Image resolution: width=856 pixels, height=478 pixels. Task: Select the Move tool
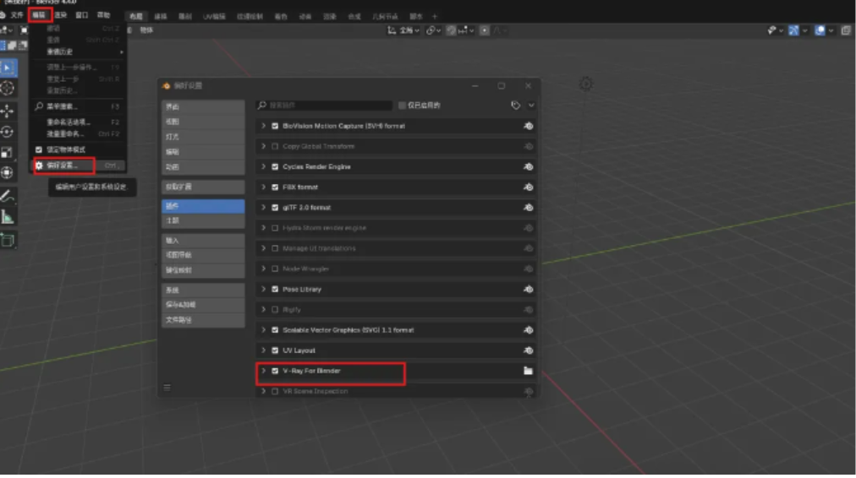8,111
